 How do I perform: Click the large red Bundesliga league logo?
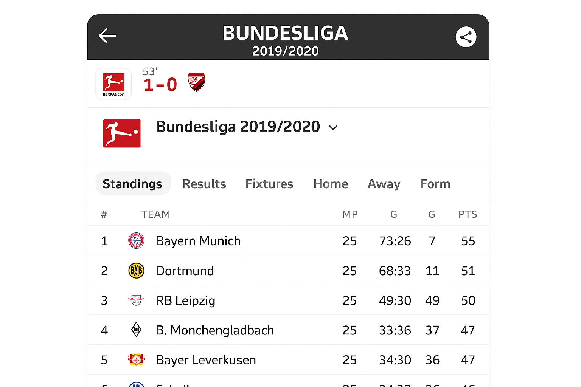(x=122, y=133)
